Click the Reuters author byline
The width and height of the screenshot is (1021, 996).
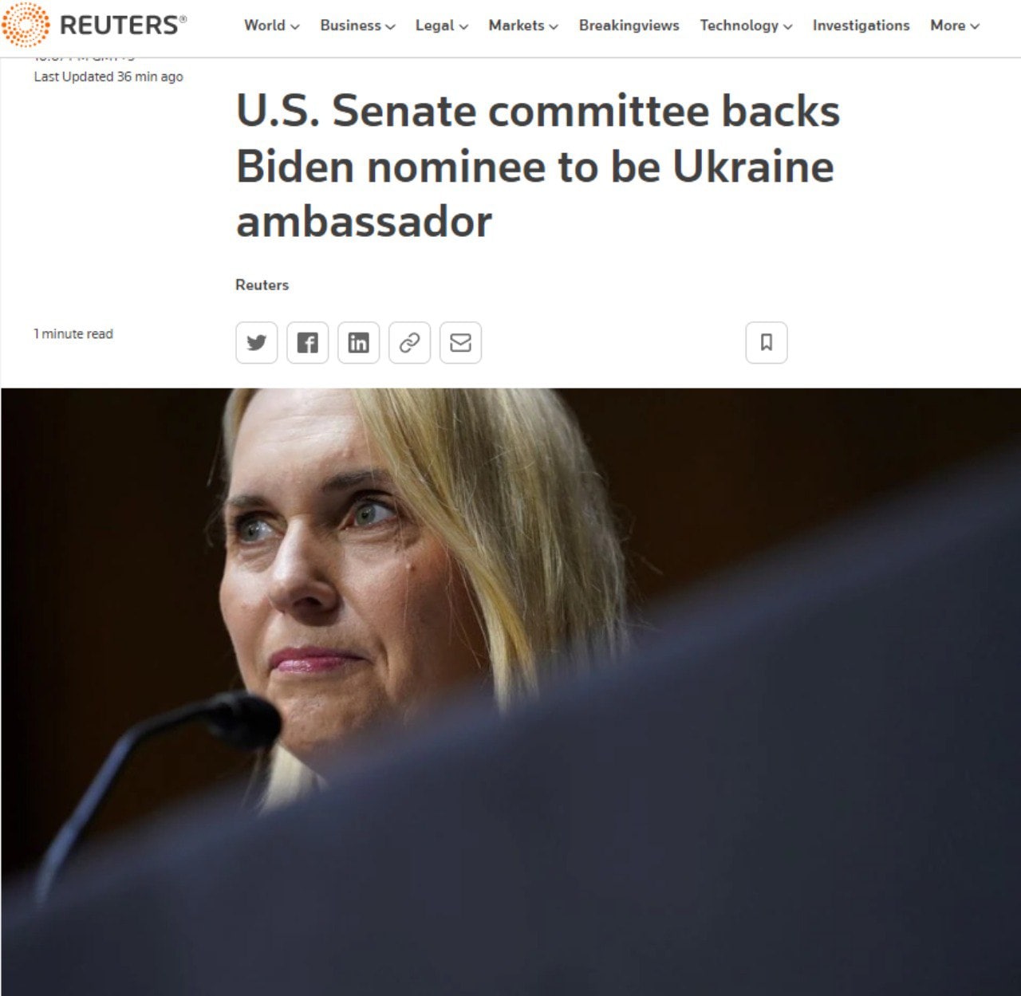(x=262, y=285)
